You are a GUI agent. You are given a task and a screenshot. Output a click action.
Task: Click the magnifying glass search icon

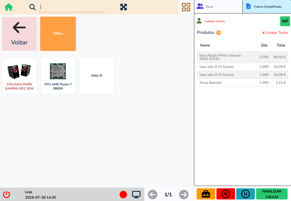coord(33,7)
